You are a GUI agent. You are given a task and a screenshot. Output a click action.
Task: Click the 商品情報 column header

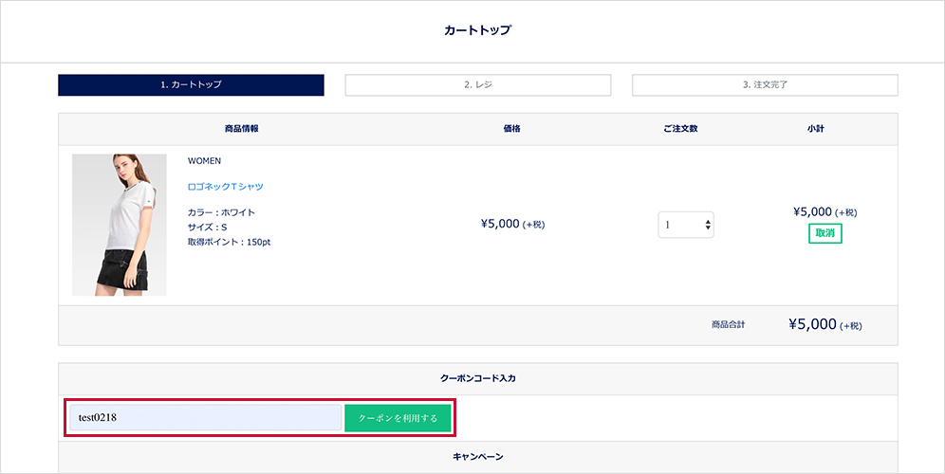(242, 129)
